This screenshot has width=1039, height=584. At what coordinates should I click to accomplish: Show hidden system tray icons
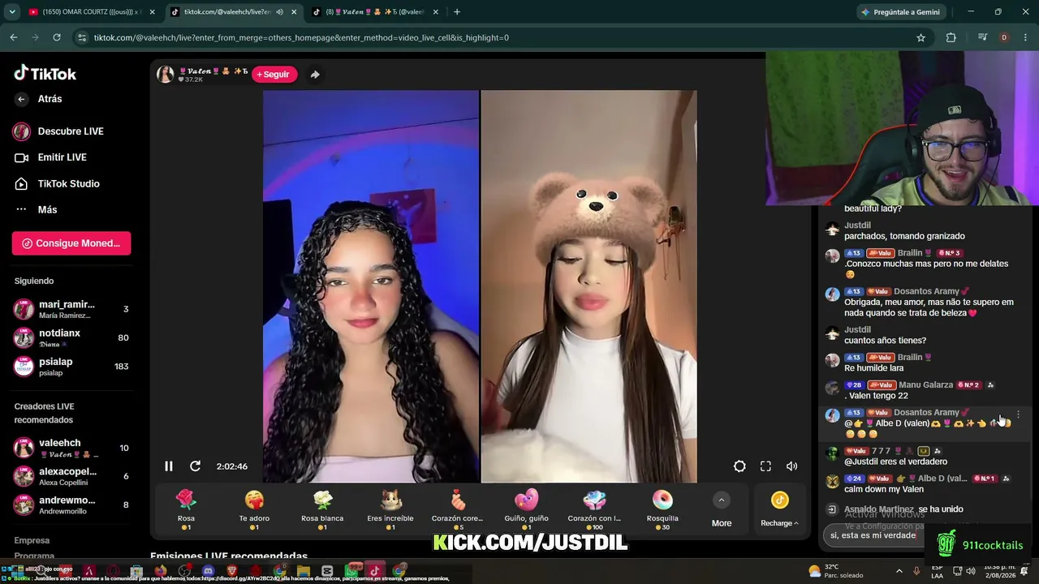click(899, 571)
